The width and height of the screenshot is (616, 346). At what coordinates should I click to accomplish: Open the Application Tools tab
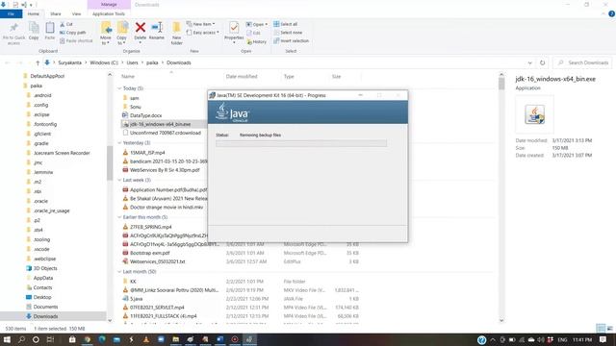coord(109,13)
